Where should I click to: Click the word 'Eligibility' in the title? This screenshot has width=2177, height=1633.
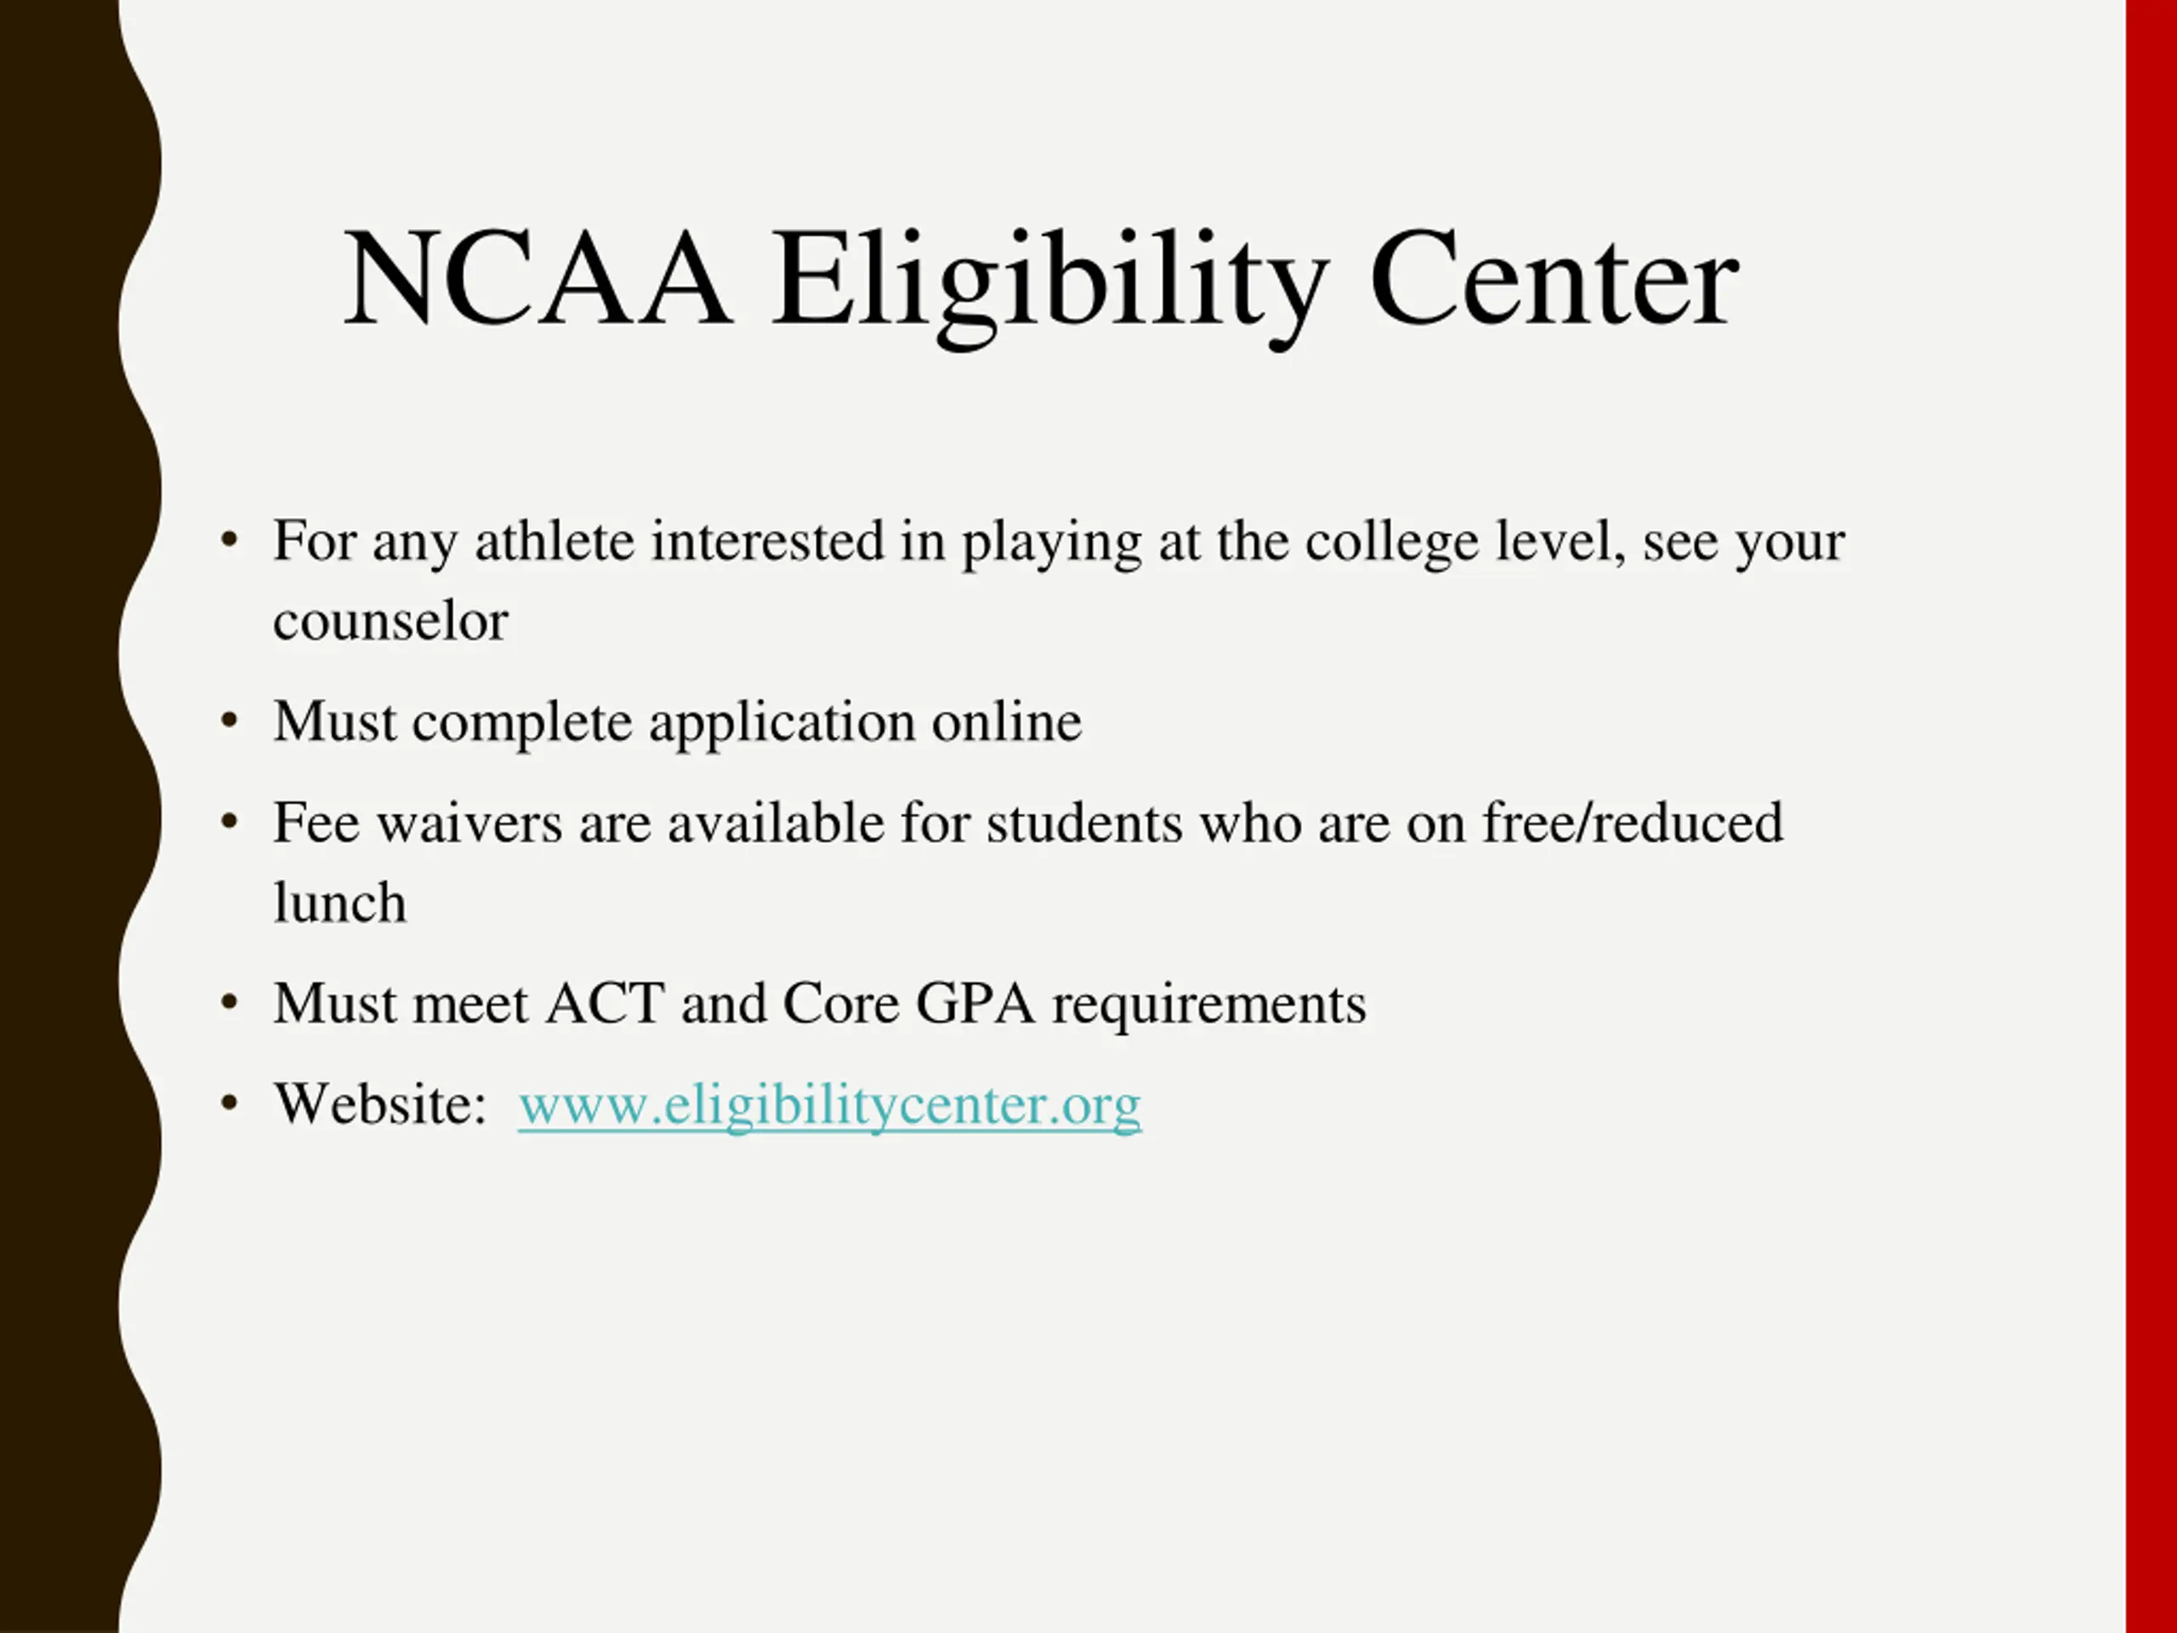point(1050,286)
